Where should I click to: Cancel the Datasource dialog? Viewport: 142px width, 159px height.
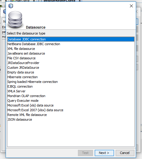125,153
